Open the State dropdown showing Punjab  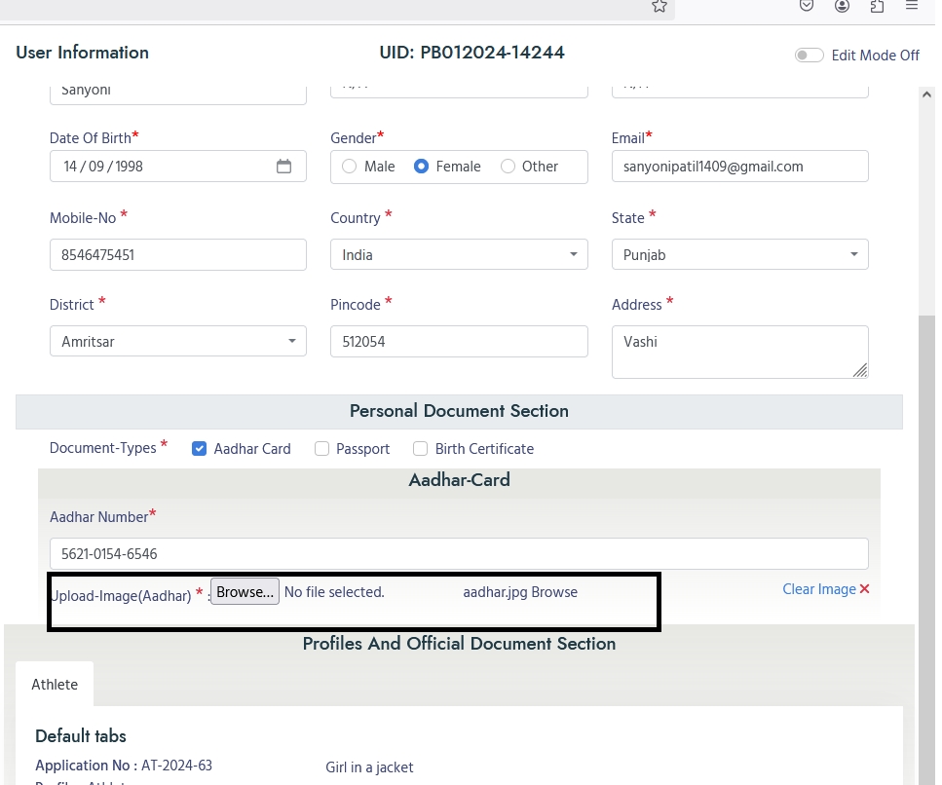pos(739,255)
